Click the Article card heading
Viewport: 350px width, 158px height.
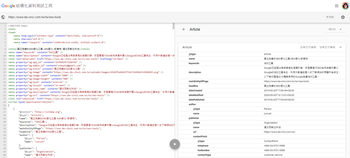pos(187,47)
